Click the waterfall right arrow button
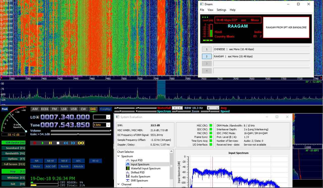The height and width of the screenshot is (188, 323). (180, 108)
